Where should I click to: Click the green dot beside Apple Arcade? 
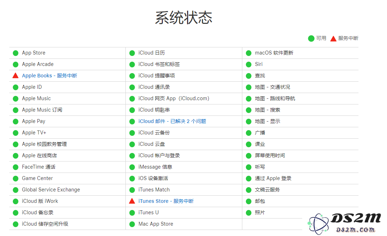tap(16, 65)
